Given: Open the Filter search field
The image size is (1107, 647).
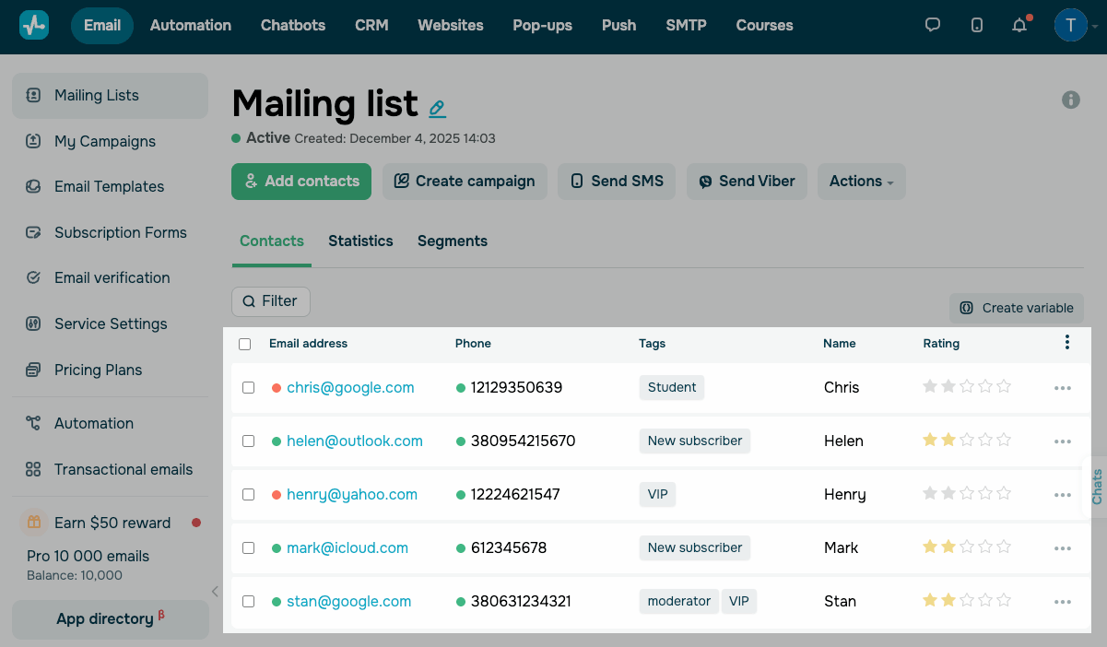Looking at the screenshot, I should point(271,301).
